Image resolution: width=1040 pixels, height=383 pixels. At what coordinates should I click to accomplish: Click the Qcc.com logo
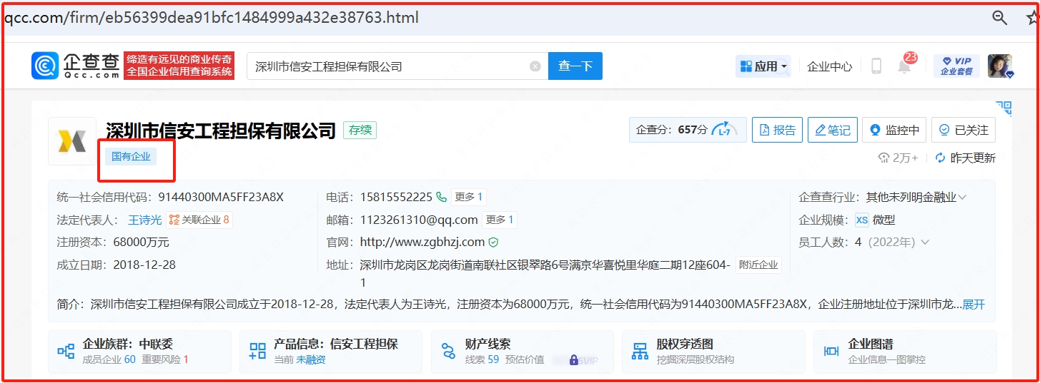[x=76, y=66]
